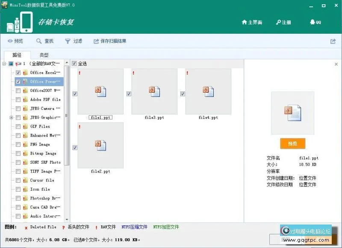Expand the JPEG Graphic tree node
Screen dimensions: 342x248
12,117
